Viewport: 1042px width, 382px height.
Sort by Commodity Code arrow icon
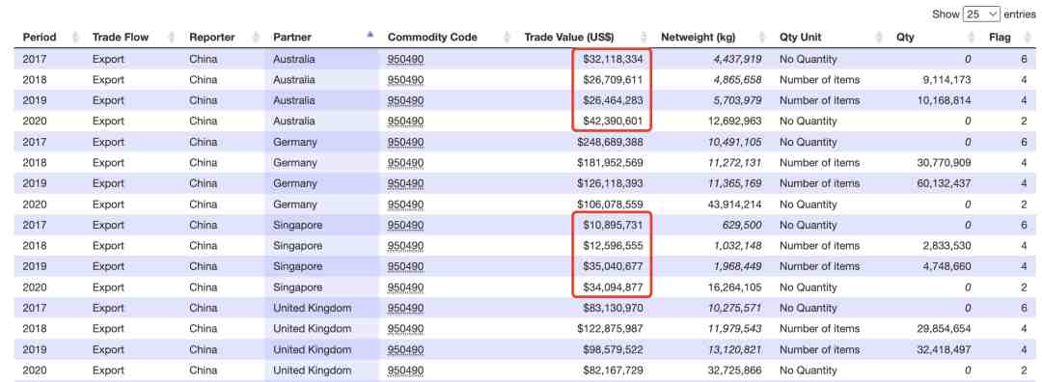507,38
